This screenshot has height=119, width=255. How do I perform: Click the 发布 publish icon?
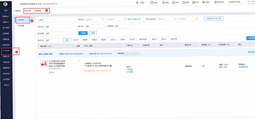click(x=173, y=3)
